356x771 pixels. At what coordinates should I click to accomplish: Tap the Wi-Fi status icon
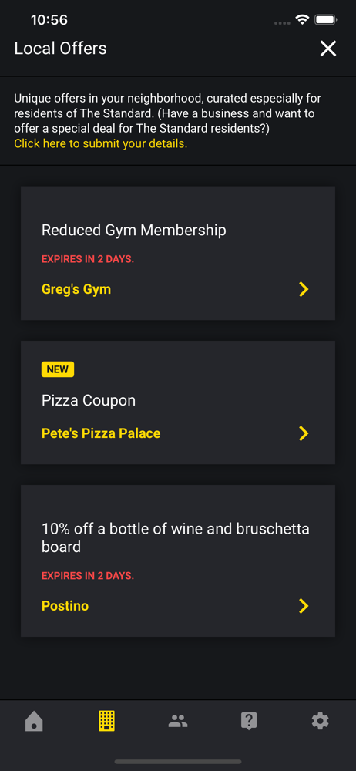point(302,20)
